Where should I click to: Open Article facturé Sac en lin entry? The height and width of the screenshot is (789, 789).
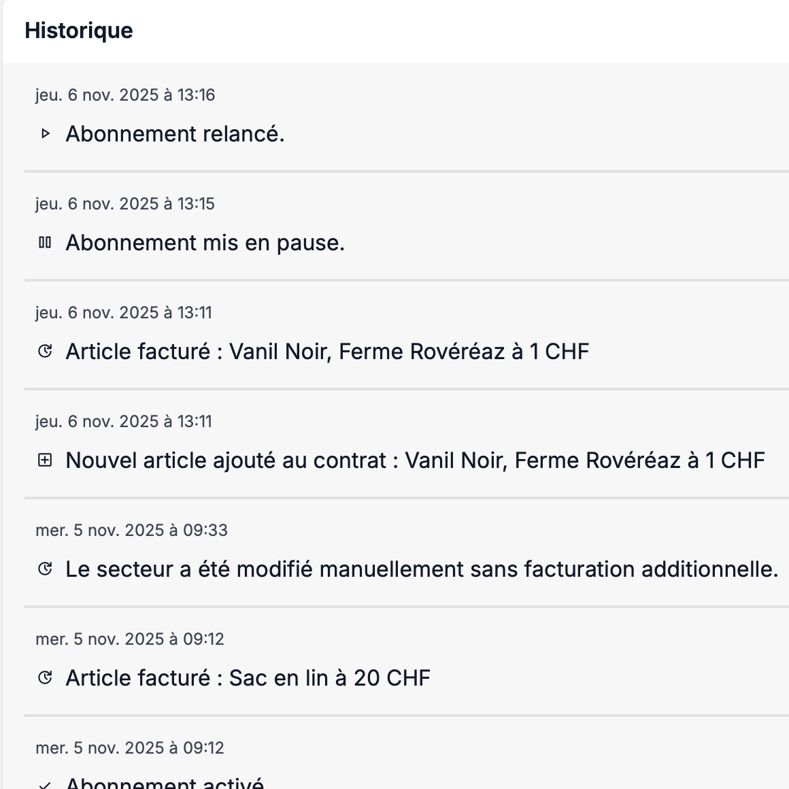[248, 678]
